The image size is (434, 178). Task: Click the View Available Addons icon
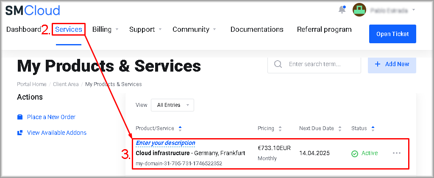coord(20,133)
